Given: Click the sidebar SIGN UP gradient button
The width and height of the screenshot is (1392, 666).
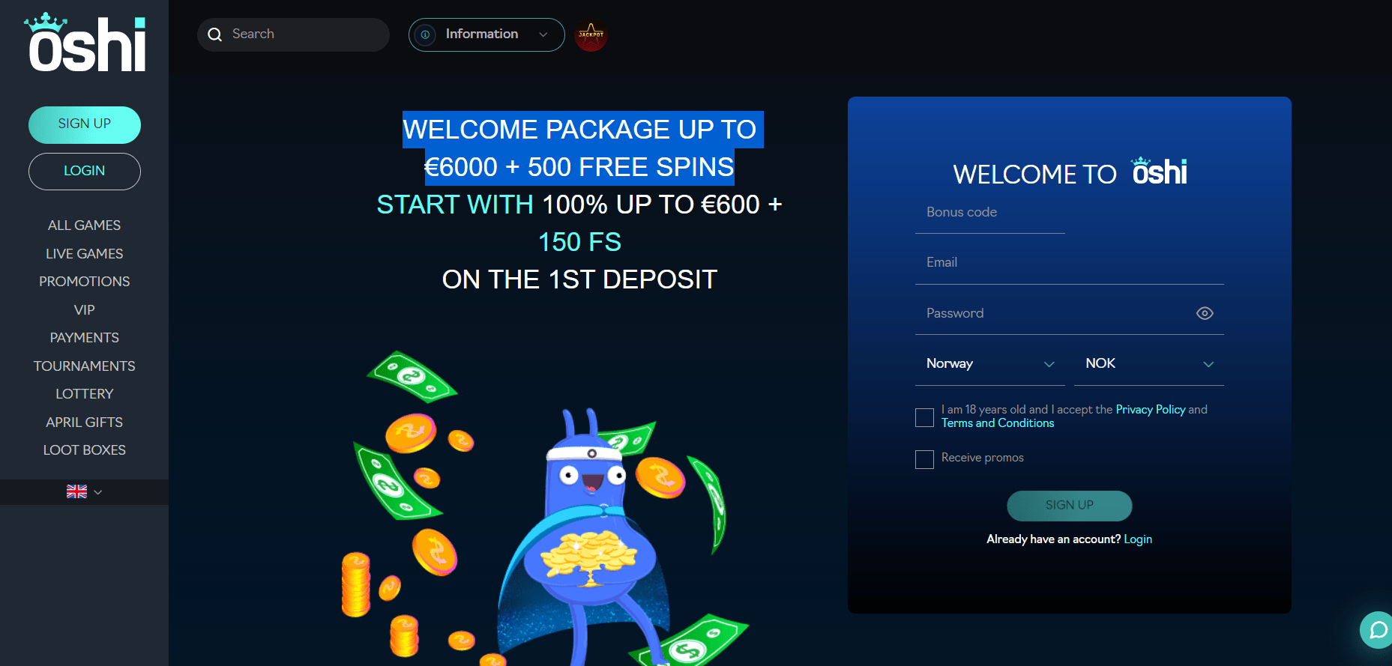Looking at the screenshot, I should [85, 124].
